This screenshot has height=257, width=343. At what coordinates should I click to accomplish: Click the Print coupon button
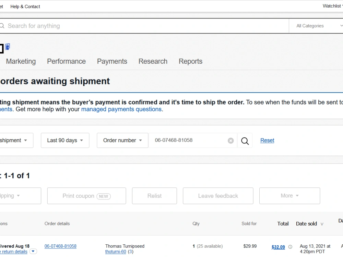[x=87, y=196]
